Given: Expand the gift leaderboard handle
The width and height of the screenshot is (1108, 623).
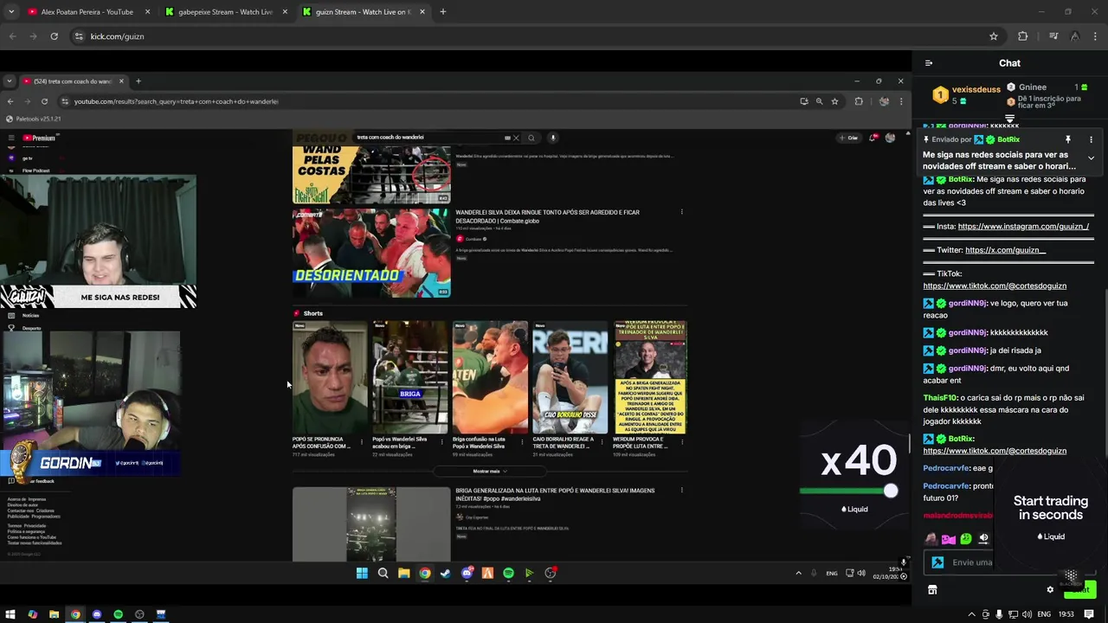Looking at the screenshot, I should (x=1009, y=119).
